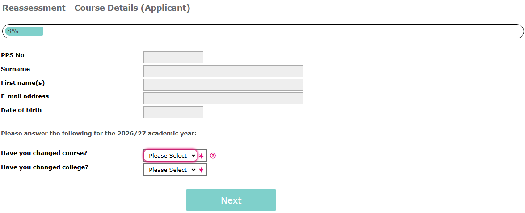Click the 8% progress bar
This screenshot has width=525, height=213.
263,31
